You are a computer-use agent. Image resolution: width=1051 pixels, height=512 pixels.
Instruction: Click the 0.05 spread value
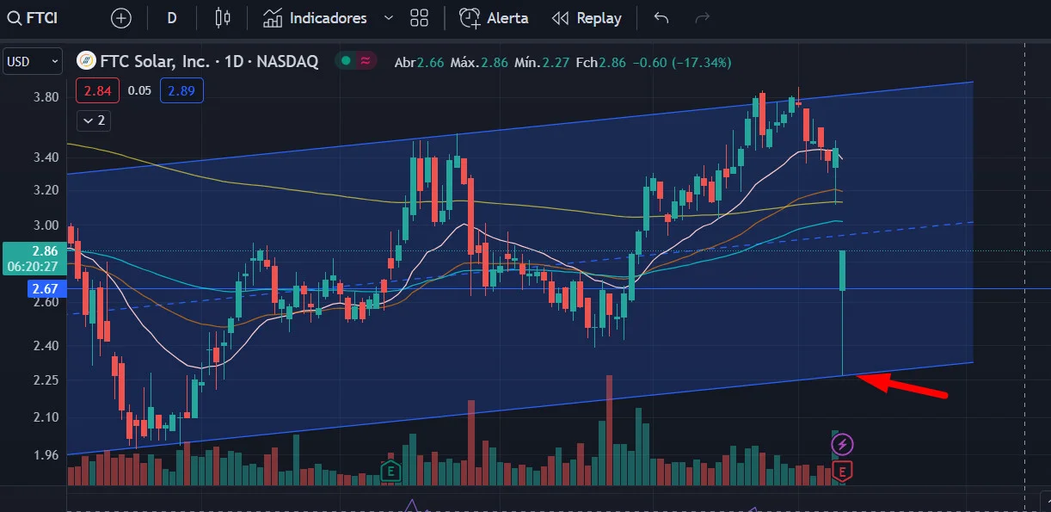139,90
